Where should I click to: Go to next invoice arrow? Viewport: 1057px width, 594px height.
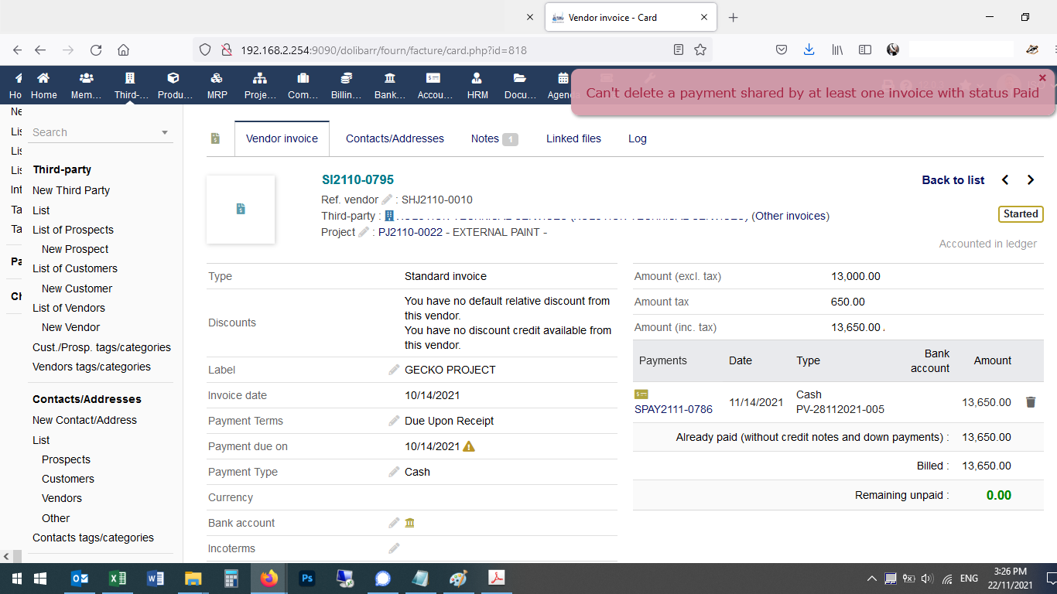click(1031, 180)
